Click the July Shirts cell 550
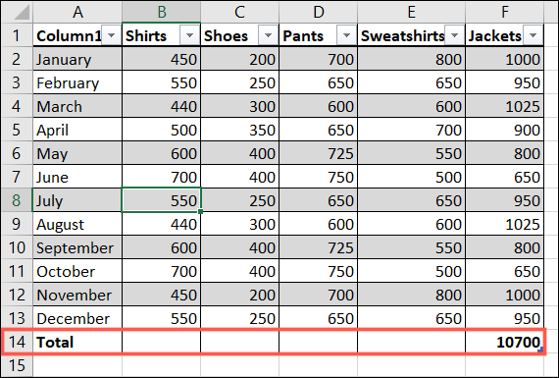The image size is (559, 378). click(162, 200)
